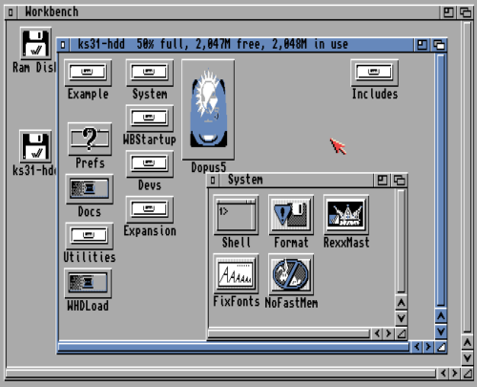477x387 pixels.
Task: Click the Workbench window vertical scrollbar
Action: (467, 177)
